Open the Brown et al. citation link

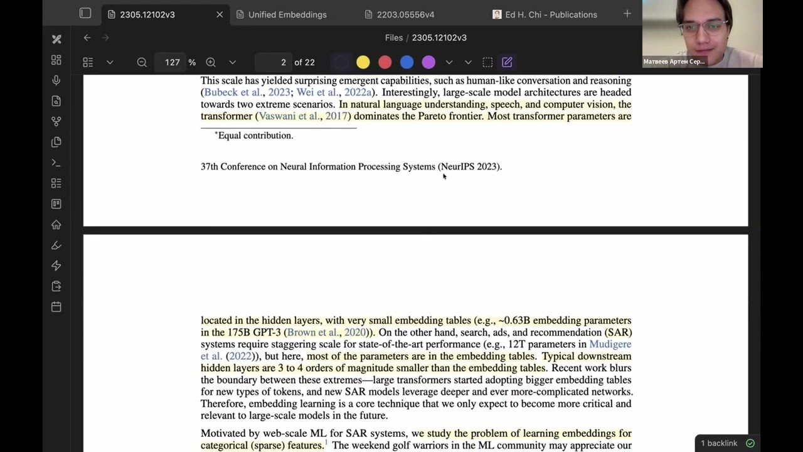pyautogui.click(x=314, y=333)
